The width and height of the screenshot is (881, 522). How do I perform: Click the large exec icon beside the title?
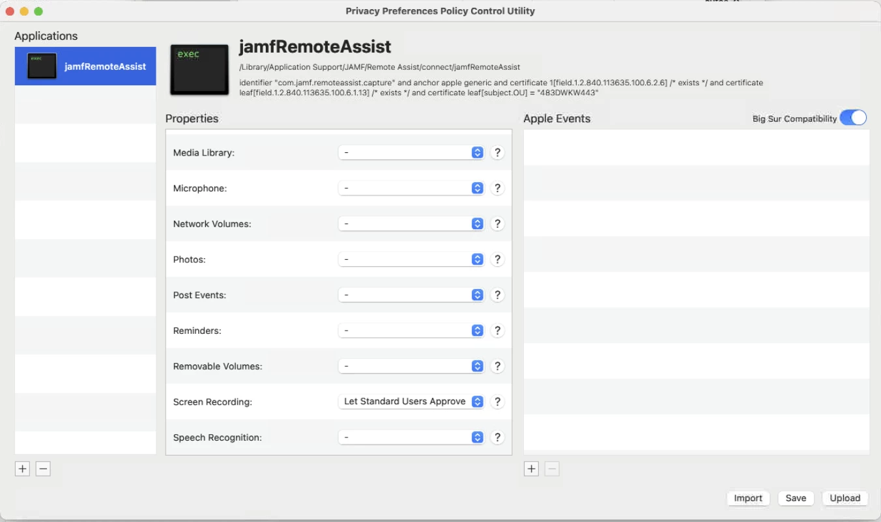(199, 70)
